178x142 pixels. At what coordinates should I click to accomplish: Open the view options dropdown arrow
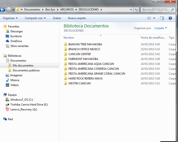pos(154,18)
